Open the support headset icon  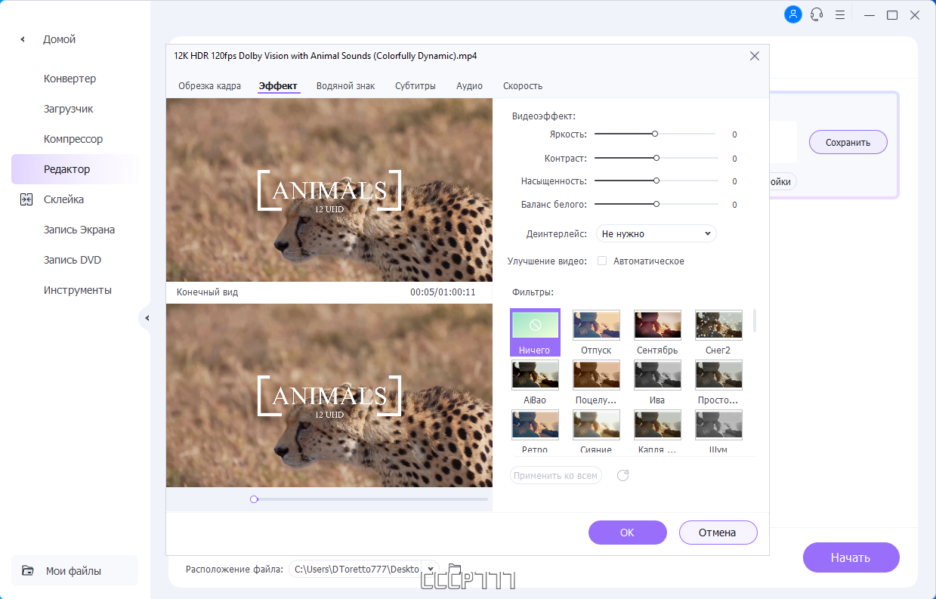click(x=816, y=14)
